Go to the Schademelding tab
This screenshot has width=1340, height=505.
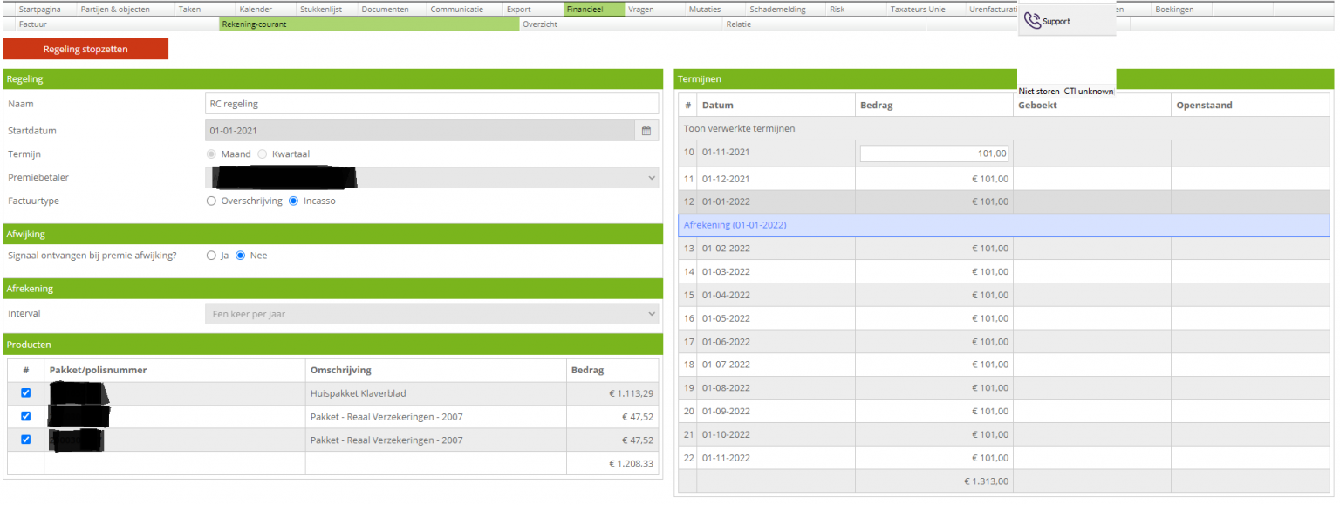point(777,10)
